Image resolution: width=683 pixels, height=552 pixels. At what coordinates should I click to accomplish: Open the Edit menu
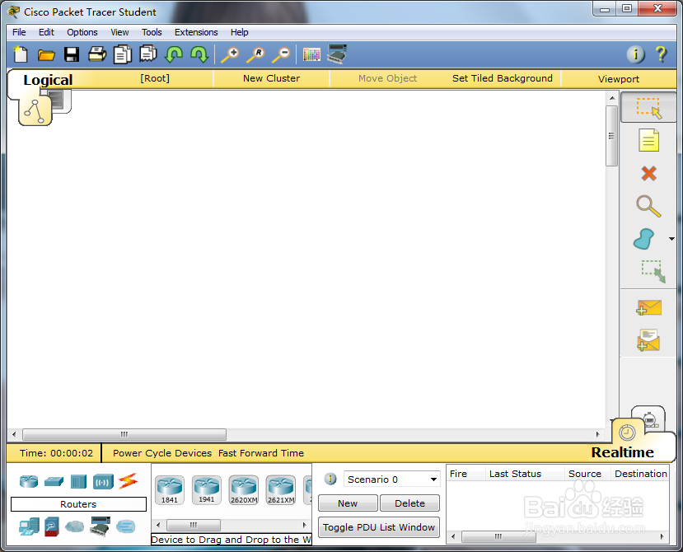pyautogui.click(x=46, y=32)
